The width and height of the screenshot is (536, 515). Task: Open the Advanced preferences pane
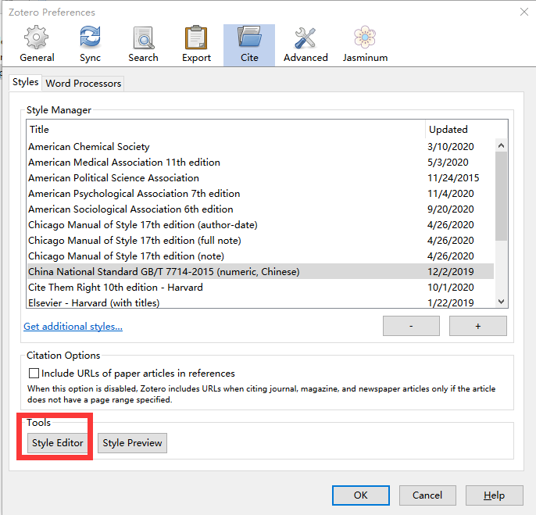[x=306, y=45]
